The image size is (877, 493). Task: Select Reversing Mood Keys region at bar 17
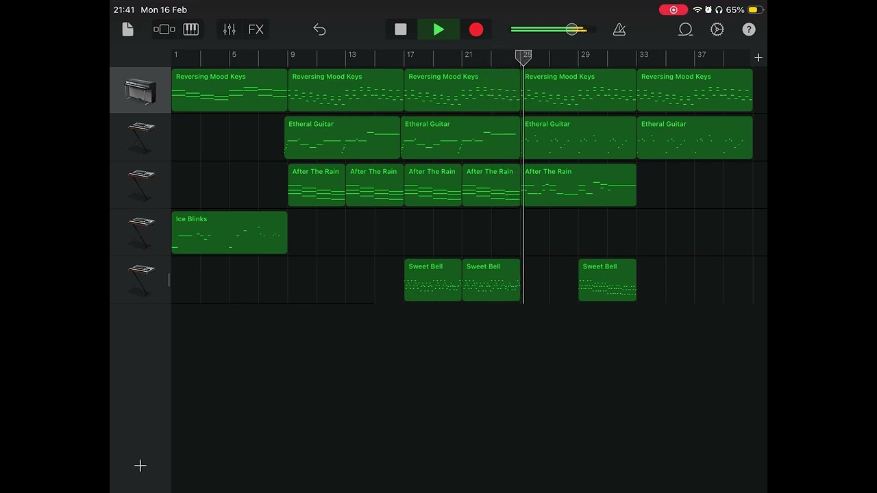pyautogui.click(x=462, y=90)
